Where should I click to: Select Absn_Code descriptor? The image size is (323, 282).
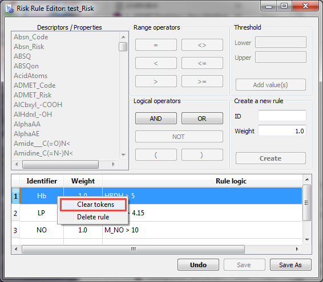coord(31,37)
